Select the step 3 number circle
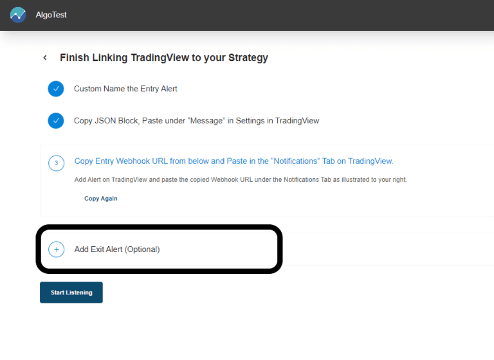The image size is (494, 360). (x=57, y=163)
